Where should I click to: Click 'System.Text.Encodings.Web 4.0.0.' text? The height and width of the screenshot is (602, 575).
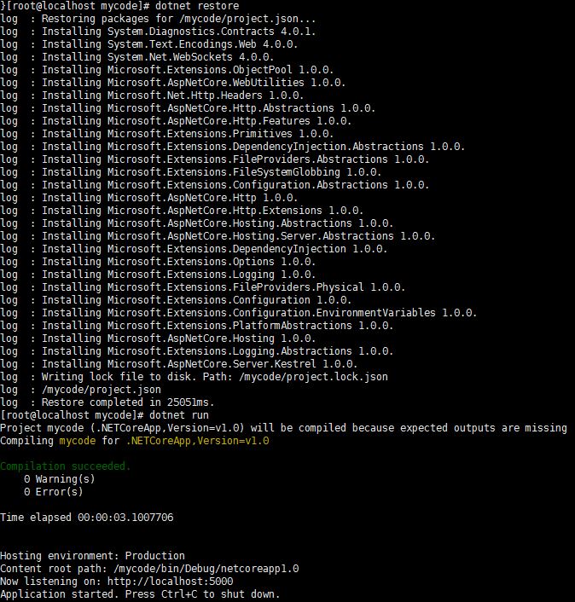(x=202, y=44)
